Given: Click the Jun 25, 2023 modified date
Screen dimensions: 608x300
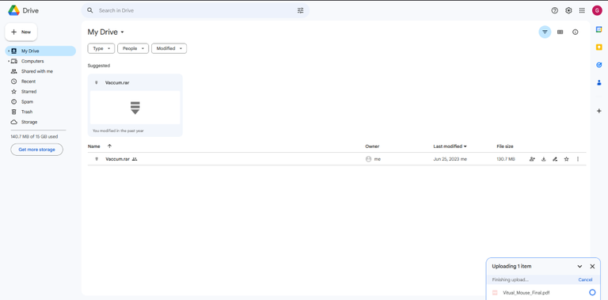Looking at the screenshot, I should [450, 159].
